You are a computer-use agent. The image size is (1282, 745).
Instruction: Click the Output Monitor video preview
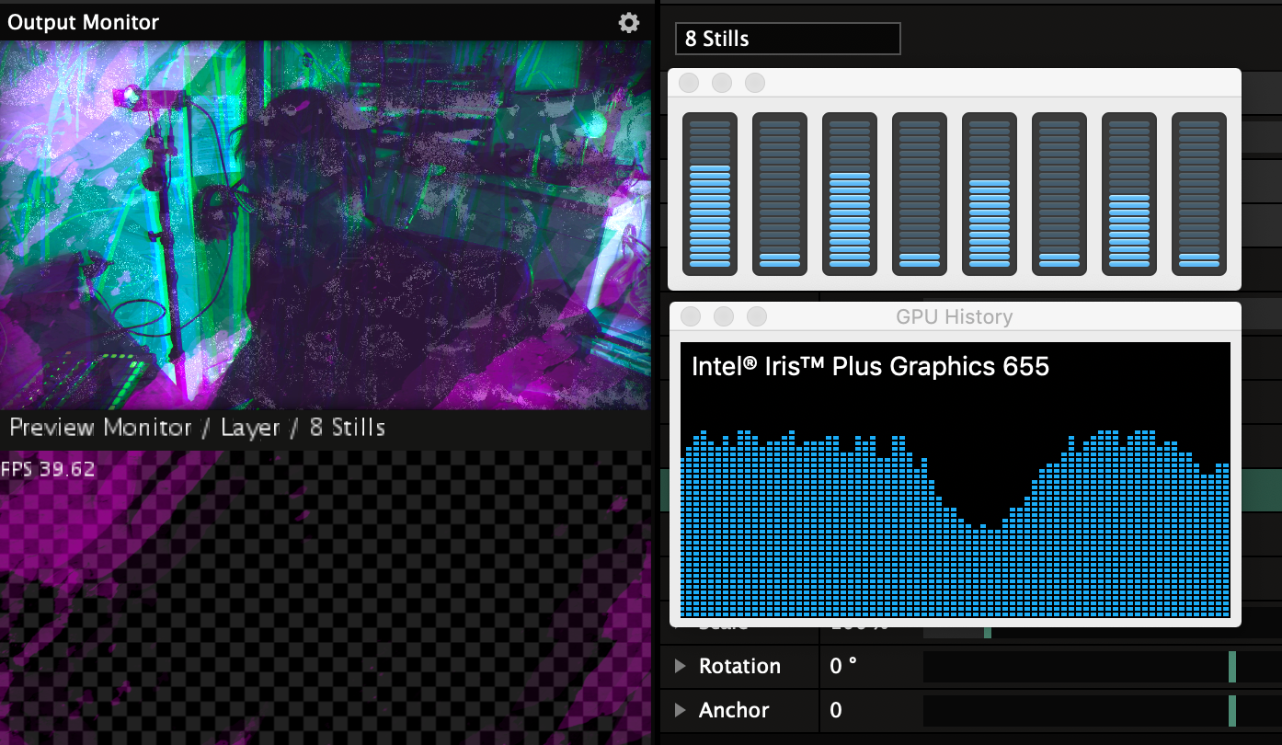326,225
